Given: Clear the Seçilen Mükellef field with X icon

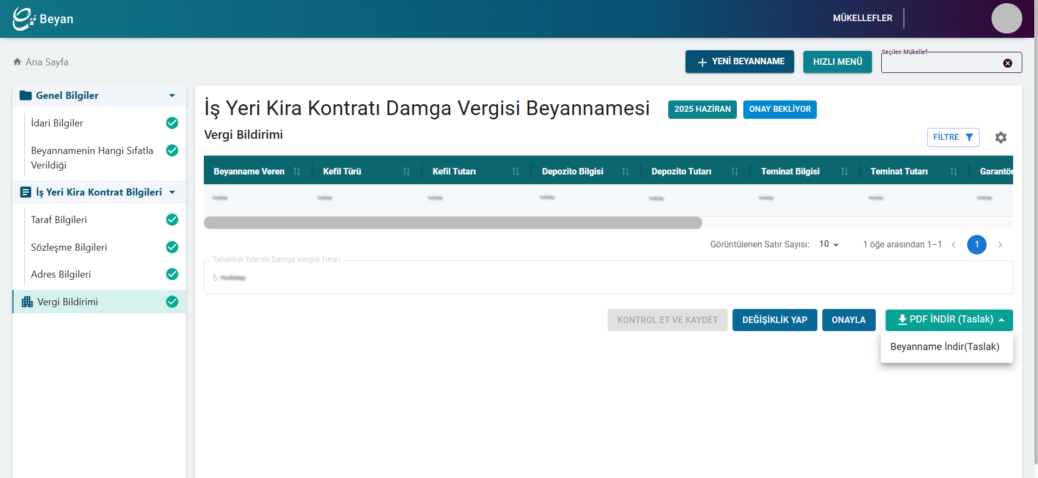Looking at the screenshot, I should coord(1008,63).
